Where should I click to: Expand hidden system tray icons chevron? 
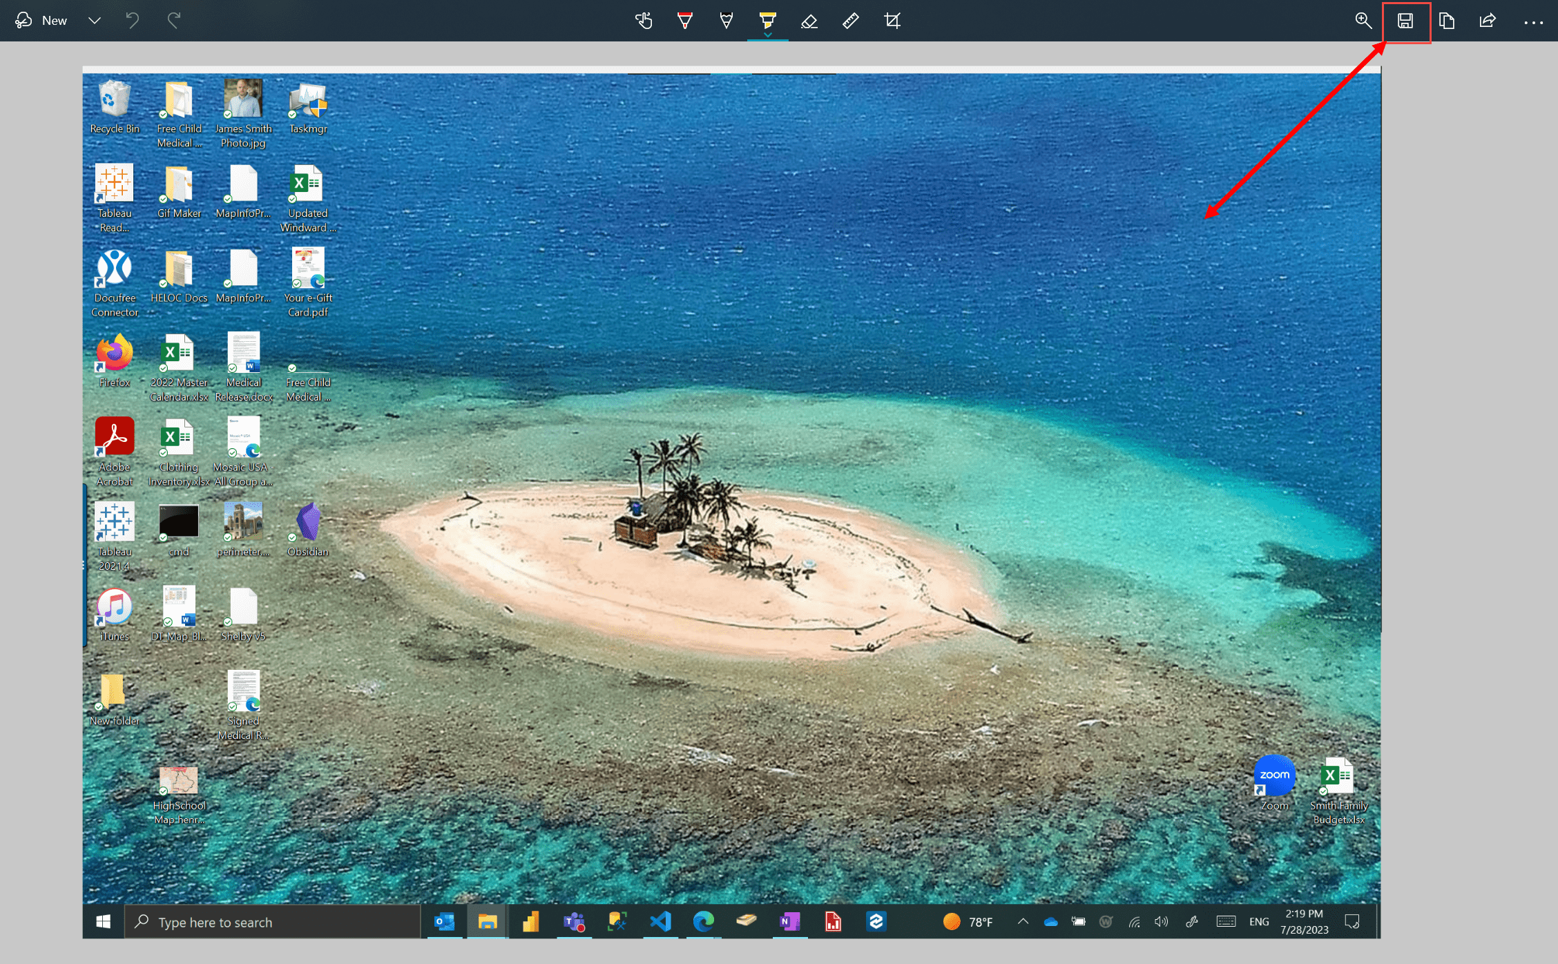click(x=1023, y=922)
